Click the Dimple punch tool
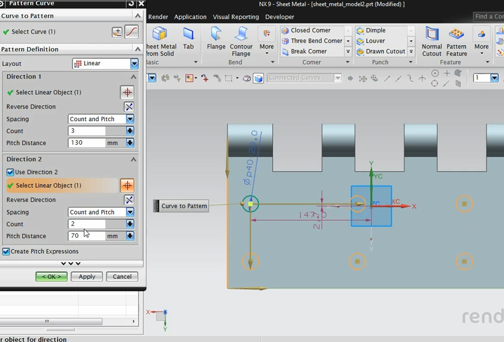This screenshot has height=342, width=504. [x=376, y=31]
